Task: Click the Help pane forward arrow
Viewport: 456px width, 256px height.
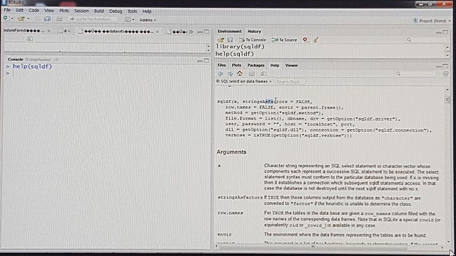Action: 230,74
